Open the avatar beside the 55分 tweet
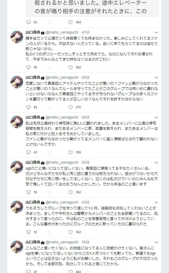 coord(17,247)
